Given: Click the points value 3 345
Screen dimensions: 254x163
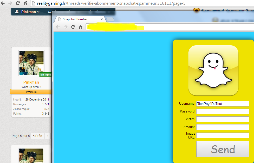Looking at the screenshot, I should 45,114.
